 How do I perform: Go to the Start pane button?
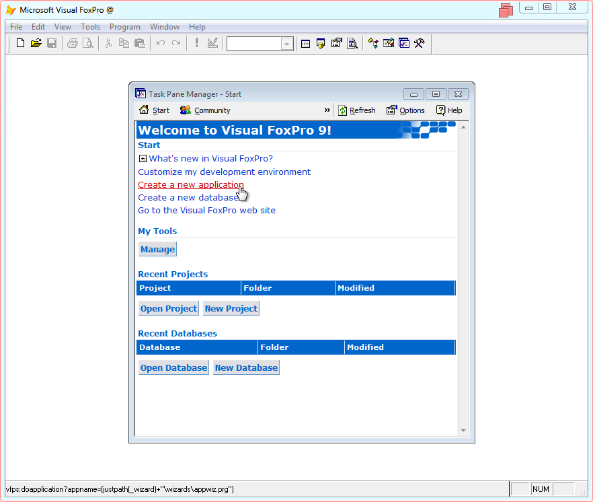(x=154, y=110)
